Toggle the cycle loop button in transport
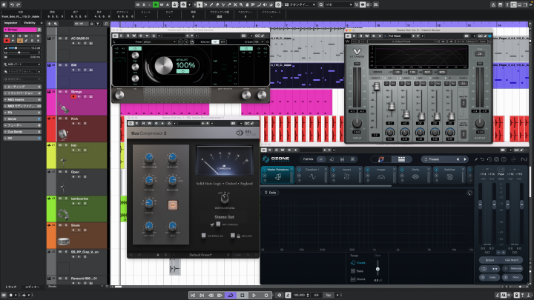 click(x=231, y=296)
